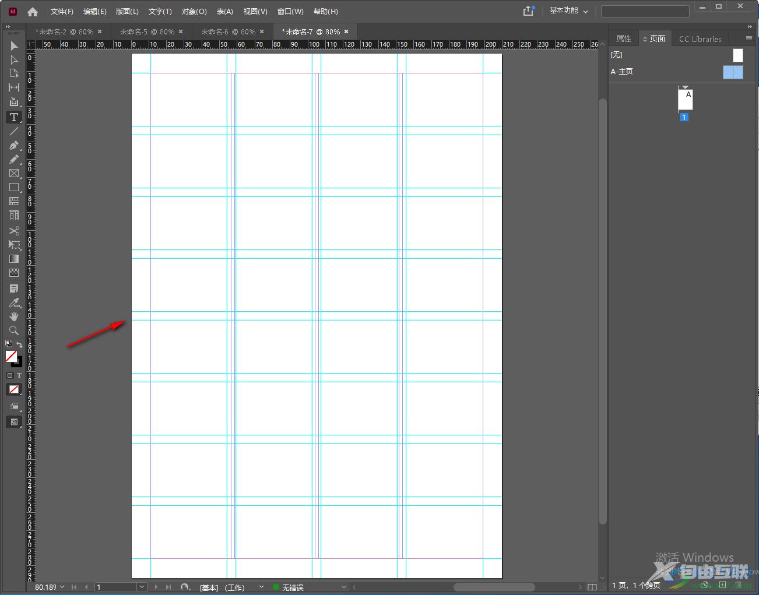Click the fill color swatch
Viewport: 759px width, 595px height.
tap(11, 355)
